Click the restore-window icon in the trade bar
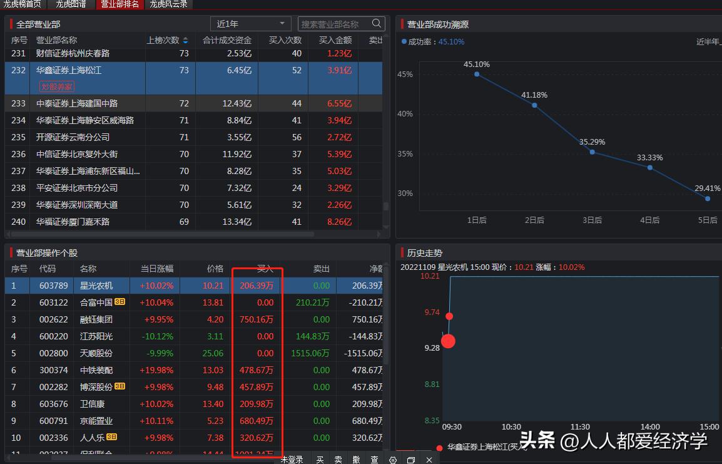This screenshot has width=722, height=464. pos(410,460)
